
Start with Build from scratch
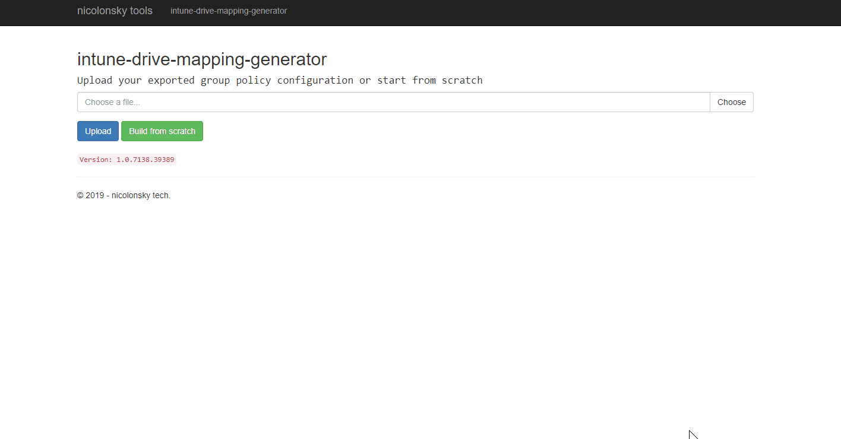[162, 131]
